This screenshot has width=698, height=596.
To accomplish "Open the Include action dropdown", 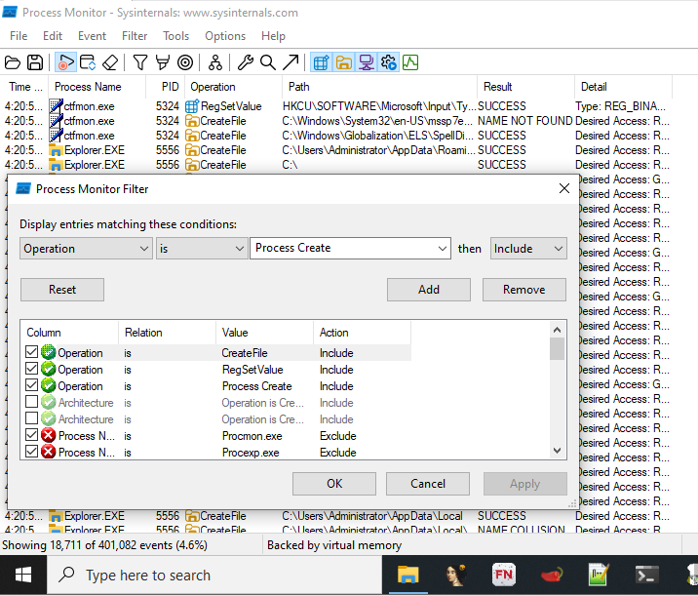I will (528, 248).
